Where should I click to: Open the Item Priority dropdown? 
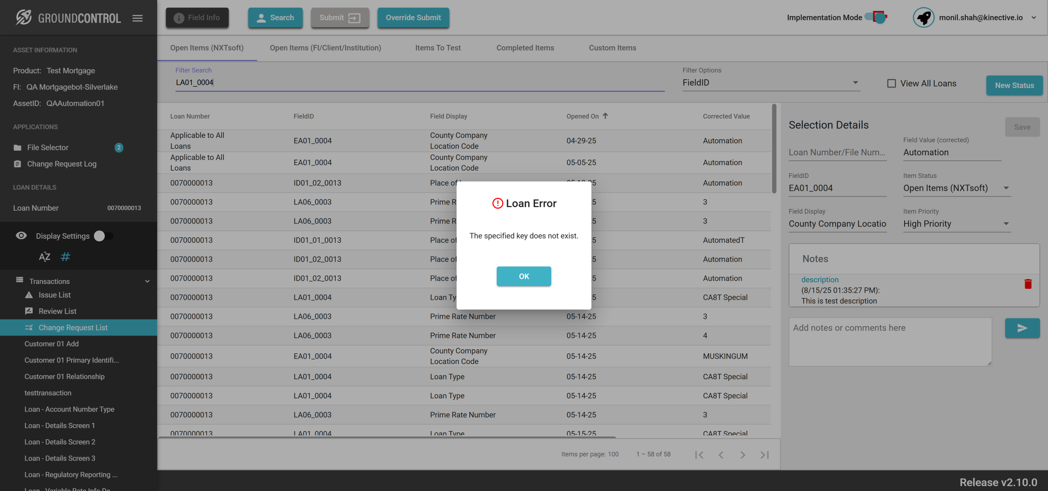(x=956, y=224)
